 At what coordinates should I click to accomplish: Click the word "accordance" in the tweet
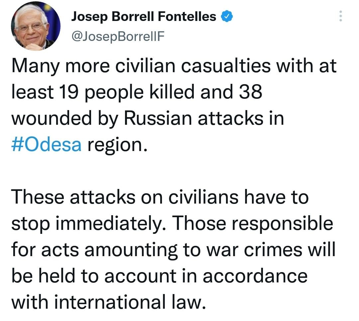(x=255, y=276)
